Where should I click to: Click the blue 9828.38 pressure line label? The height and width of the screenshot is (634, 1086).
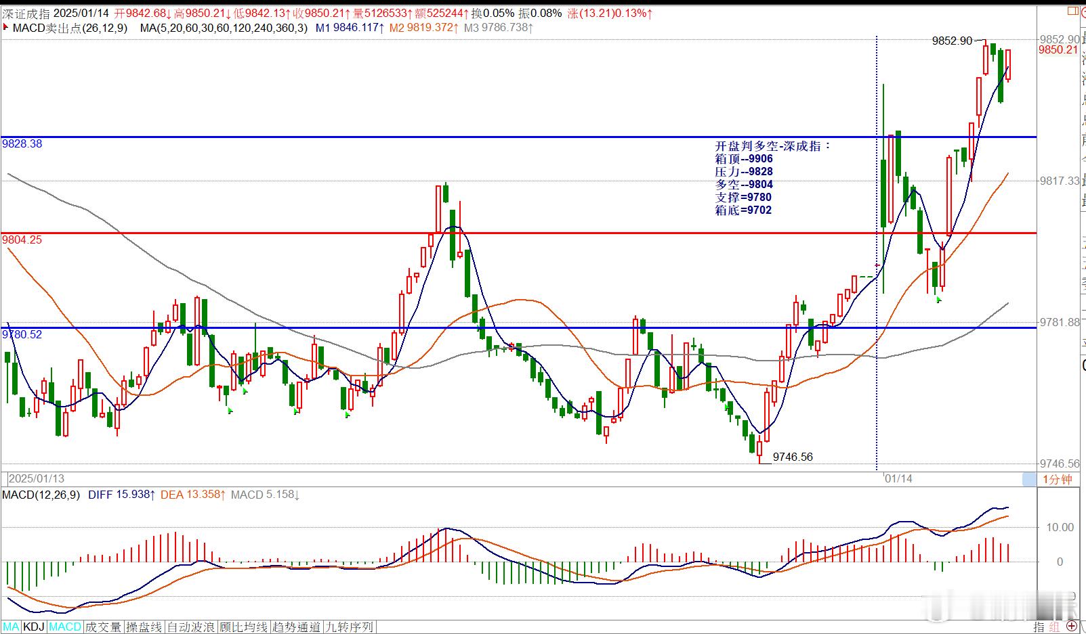22,143
